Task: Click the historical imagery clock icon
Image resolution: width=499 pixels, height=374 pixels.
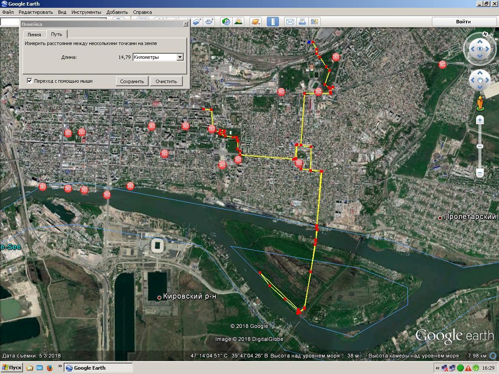Action: coord(226,22)
